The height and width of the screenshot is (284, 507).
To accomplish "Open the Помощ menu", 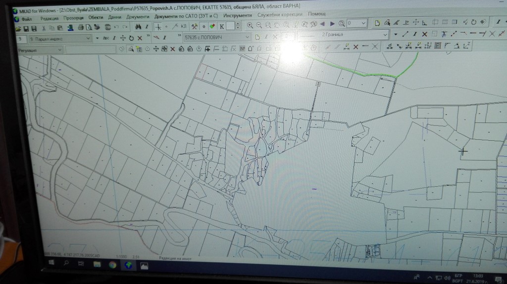I will point(316,14).
